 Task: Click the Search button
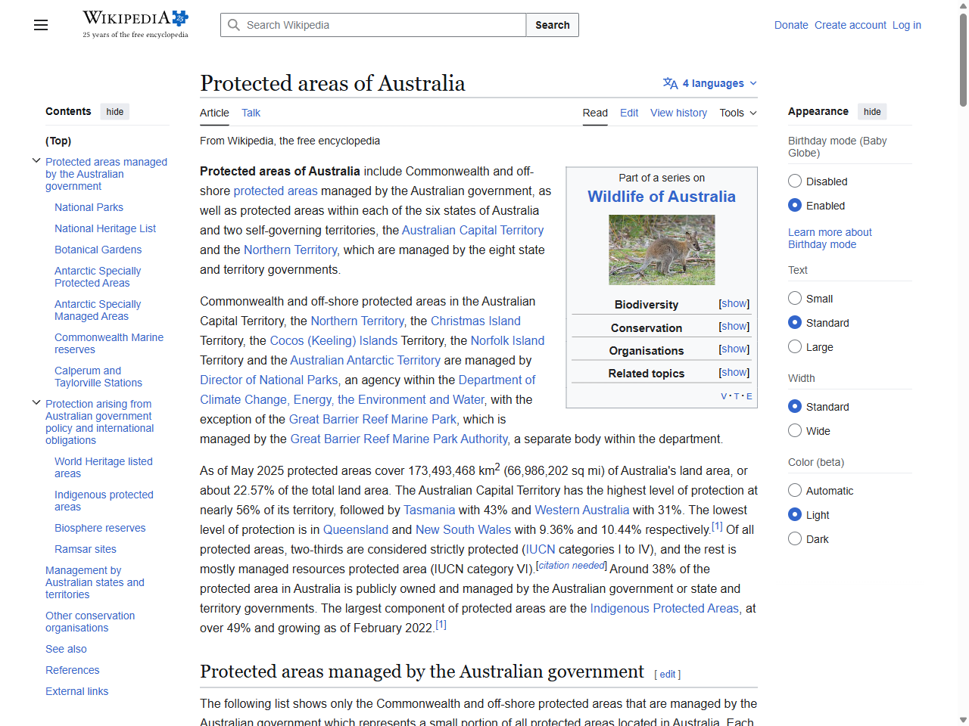(553, 25)
